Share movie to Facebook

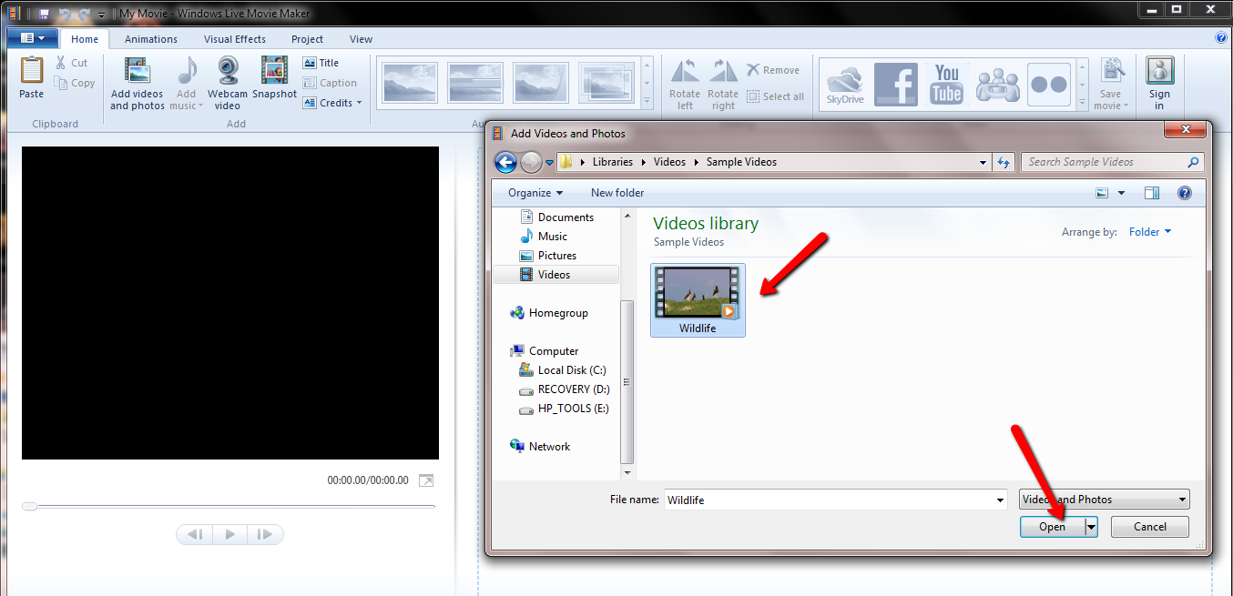895,85
